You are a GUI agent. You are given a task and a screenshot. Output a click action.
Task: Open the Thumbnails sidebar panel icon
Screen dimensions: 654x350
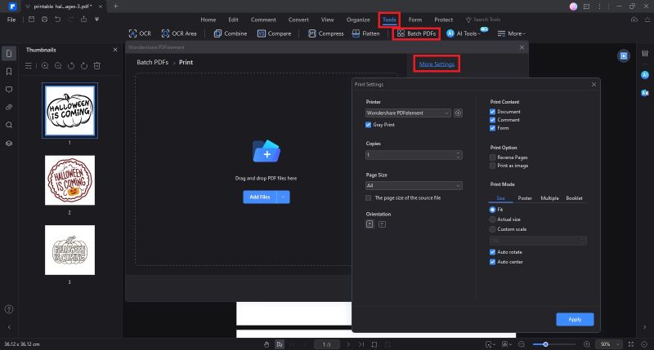[9, 54]
